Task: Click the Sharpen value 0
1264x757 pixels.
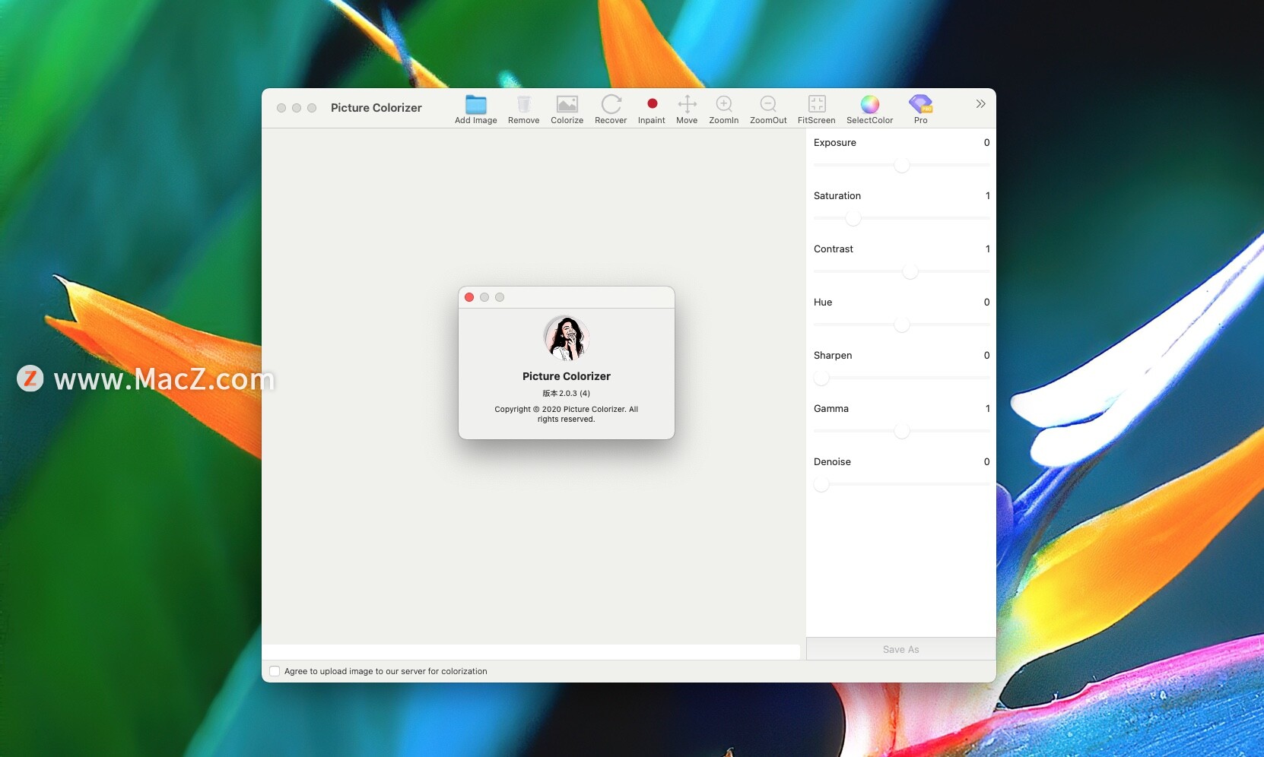Action: point(987,355)
